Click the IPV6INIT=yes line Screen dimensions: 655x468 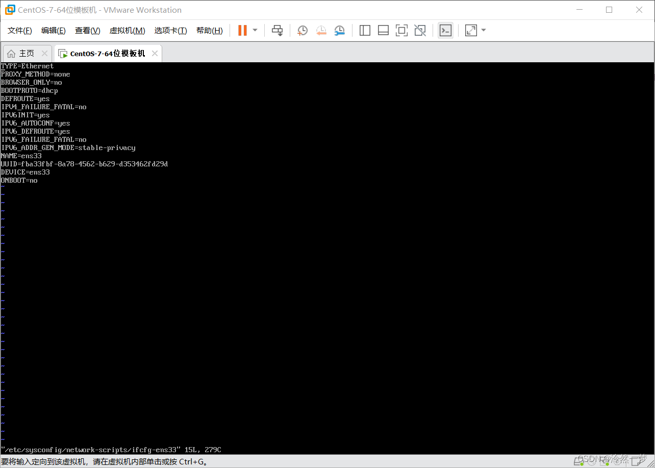(25, 115)
